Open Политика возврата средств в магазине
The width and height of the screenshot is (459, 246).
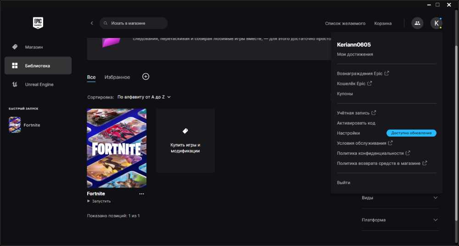[x=379, y=164]
